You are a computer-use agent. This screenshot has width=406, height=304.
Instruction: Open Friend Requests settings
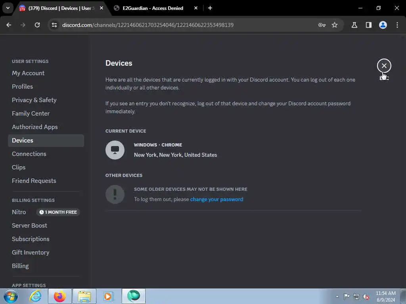46,180
